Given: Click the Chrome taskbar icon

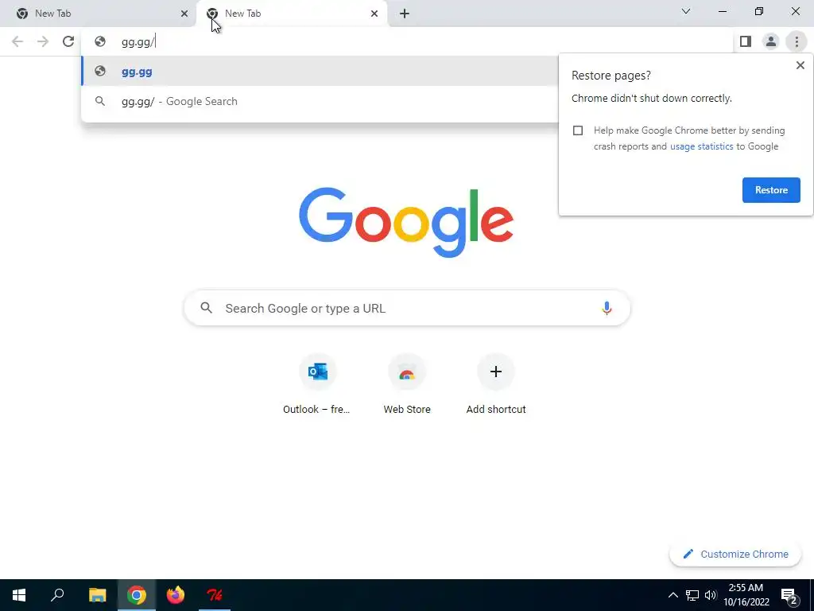Looking at the screenshot, I should point(137,595).
